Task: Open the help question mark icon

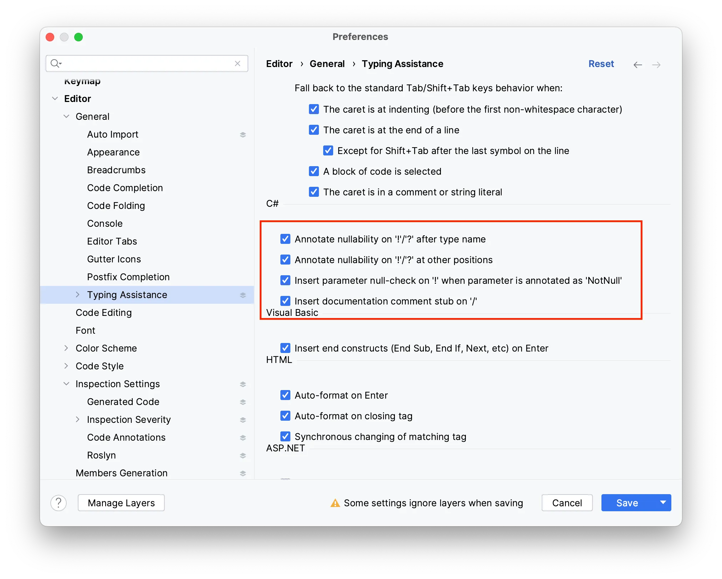Action: 59,503
